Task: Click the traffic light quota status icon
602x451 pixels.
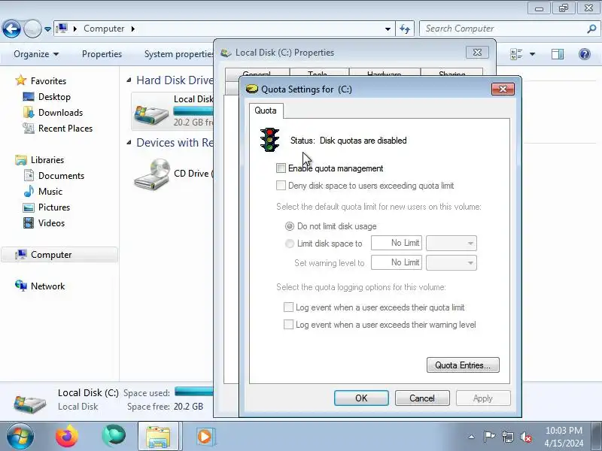Action: 270,140
